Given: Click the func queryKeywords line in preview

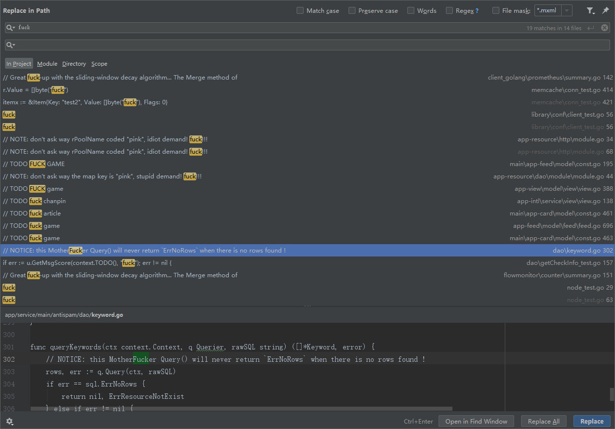Looking at the screenshot, I should [203, 347].
